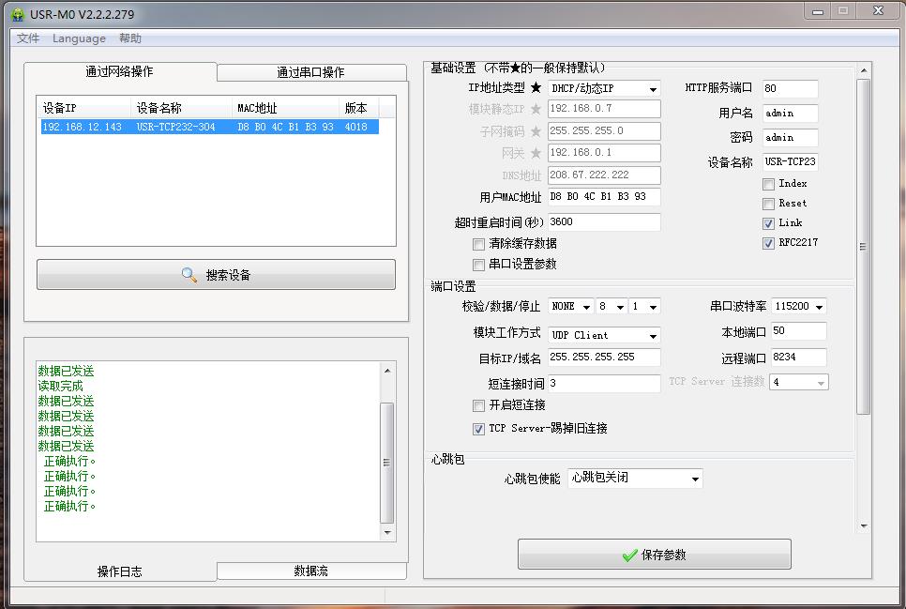This screenshot has width=906, height=609.
Task: Click the settings panel vertical scrollbar
Action: [x=864, y=244]
